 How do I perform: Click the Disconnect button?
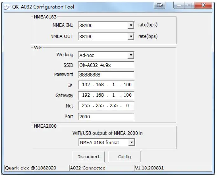(x=89, y=157)
